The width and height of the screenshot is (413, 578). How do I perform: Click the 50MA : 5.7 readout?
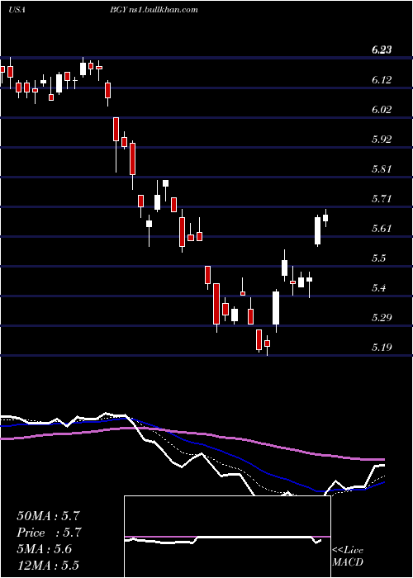48,516
